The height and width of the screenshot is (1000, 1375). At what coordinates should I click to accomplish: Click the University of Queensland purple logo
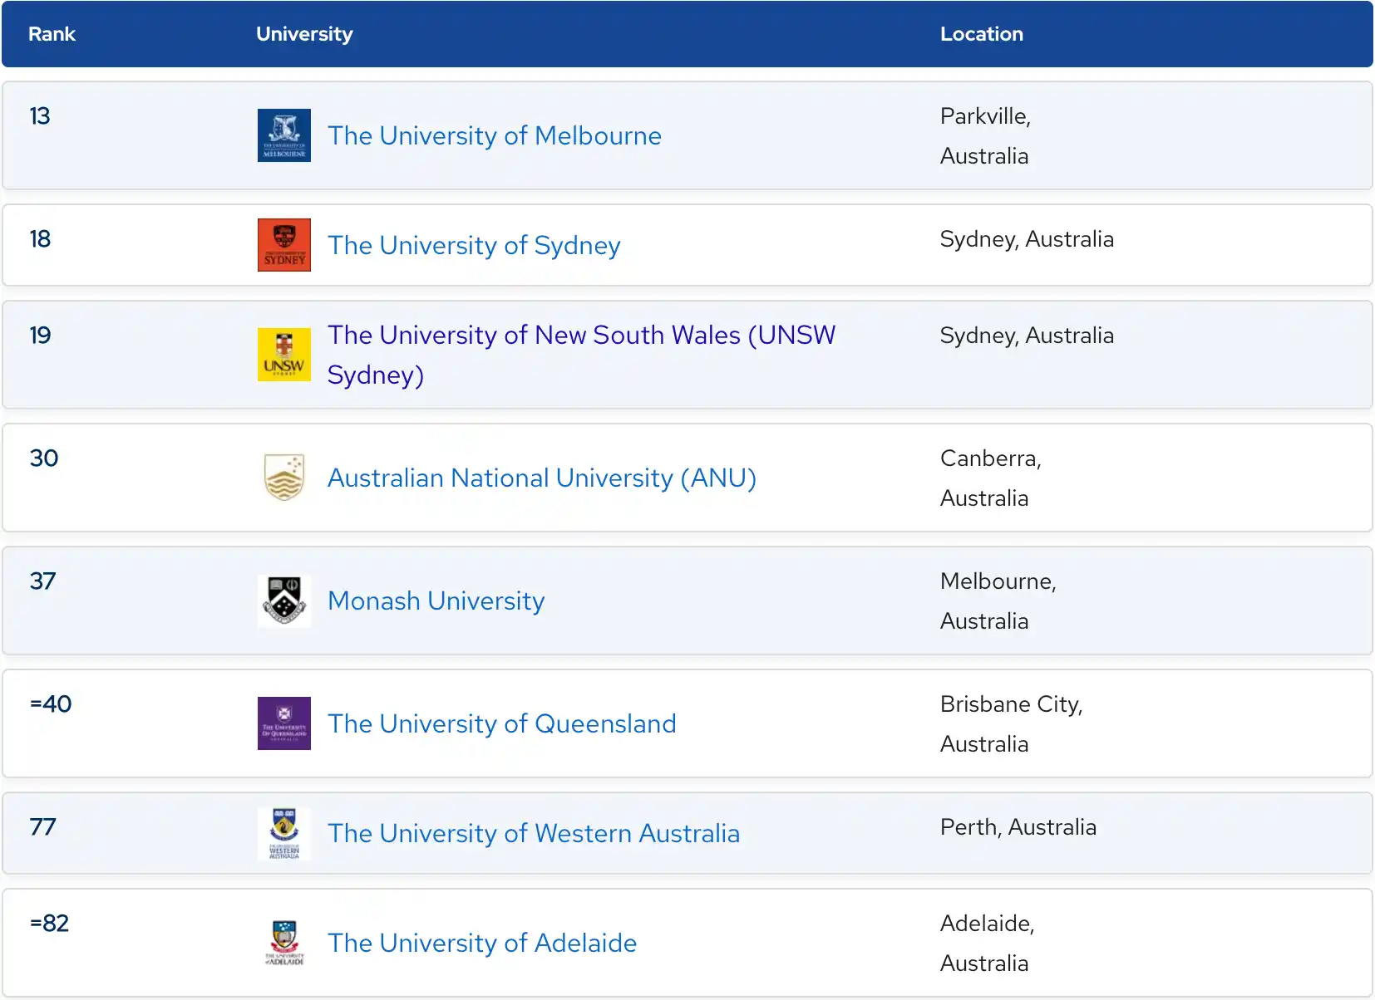point(284,723)
